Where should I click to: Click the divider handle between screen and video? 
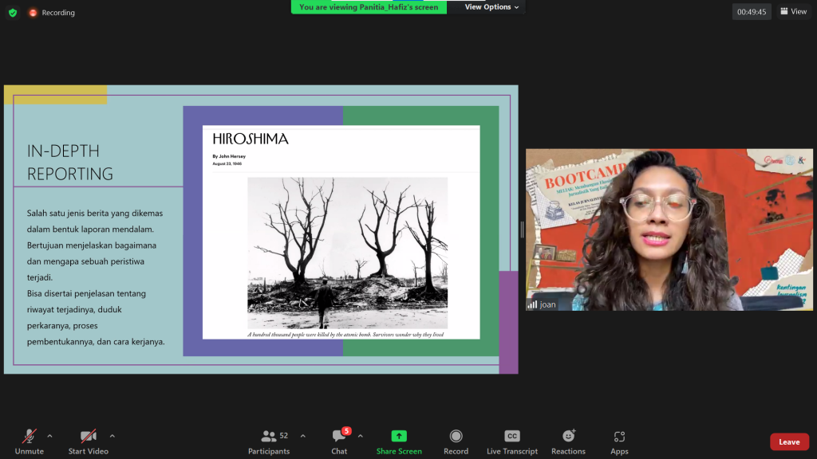coord(522,229)
